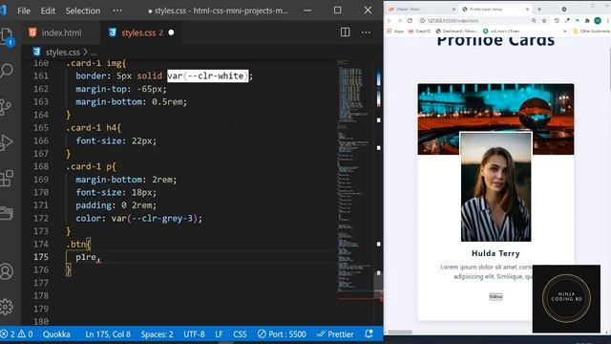Open the Source Control view
Screen dimensions: 611x344
[6, 106]
